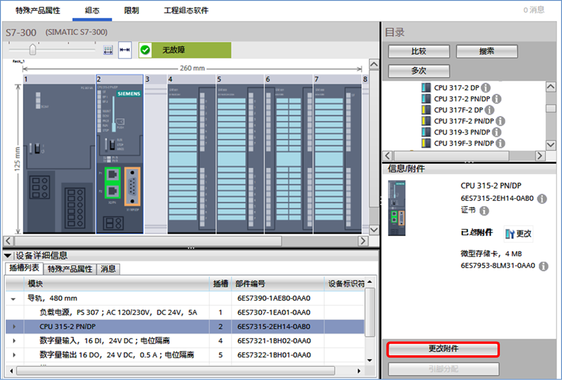Click the 搜索 button
The width and height of the screenshot is (562, 380).
(487, 51)
